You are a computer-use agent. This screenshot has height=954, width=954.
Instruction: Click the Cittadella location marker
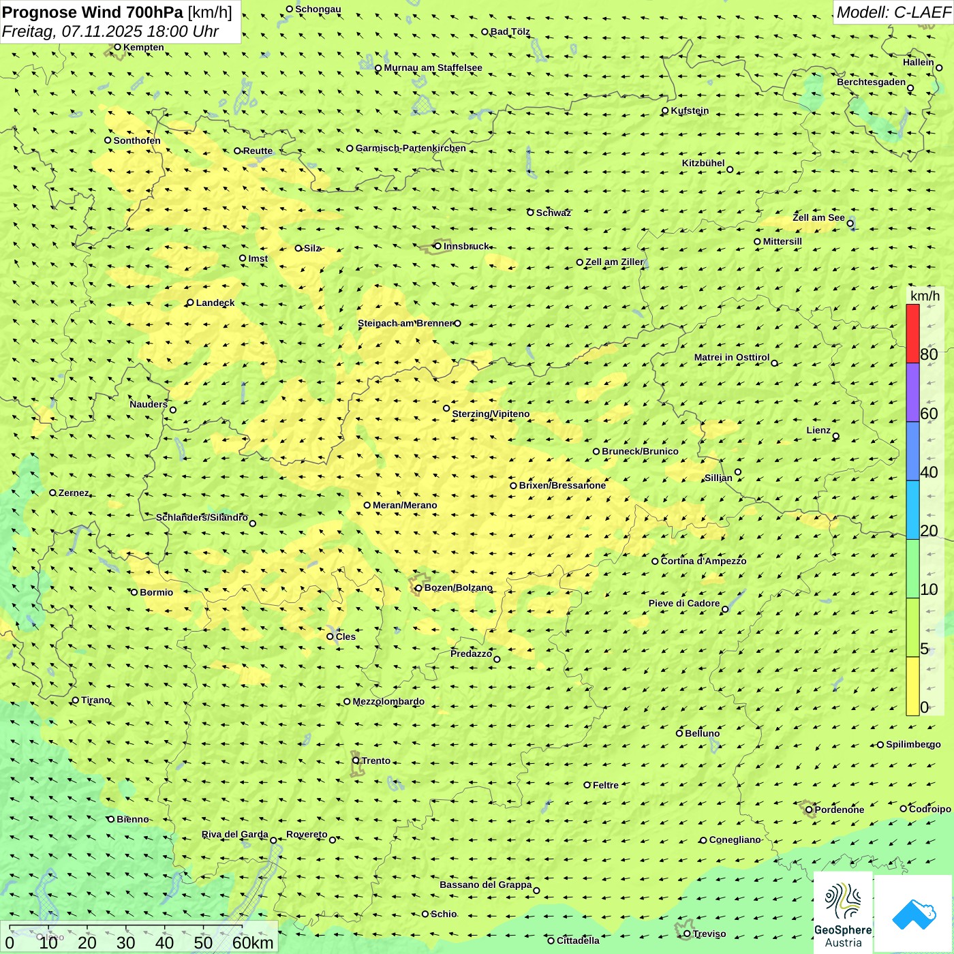click(x=551, y=940)
